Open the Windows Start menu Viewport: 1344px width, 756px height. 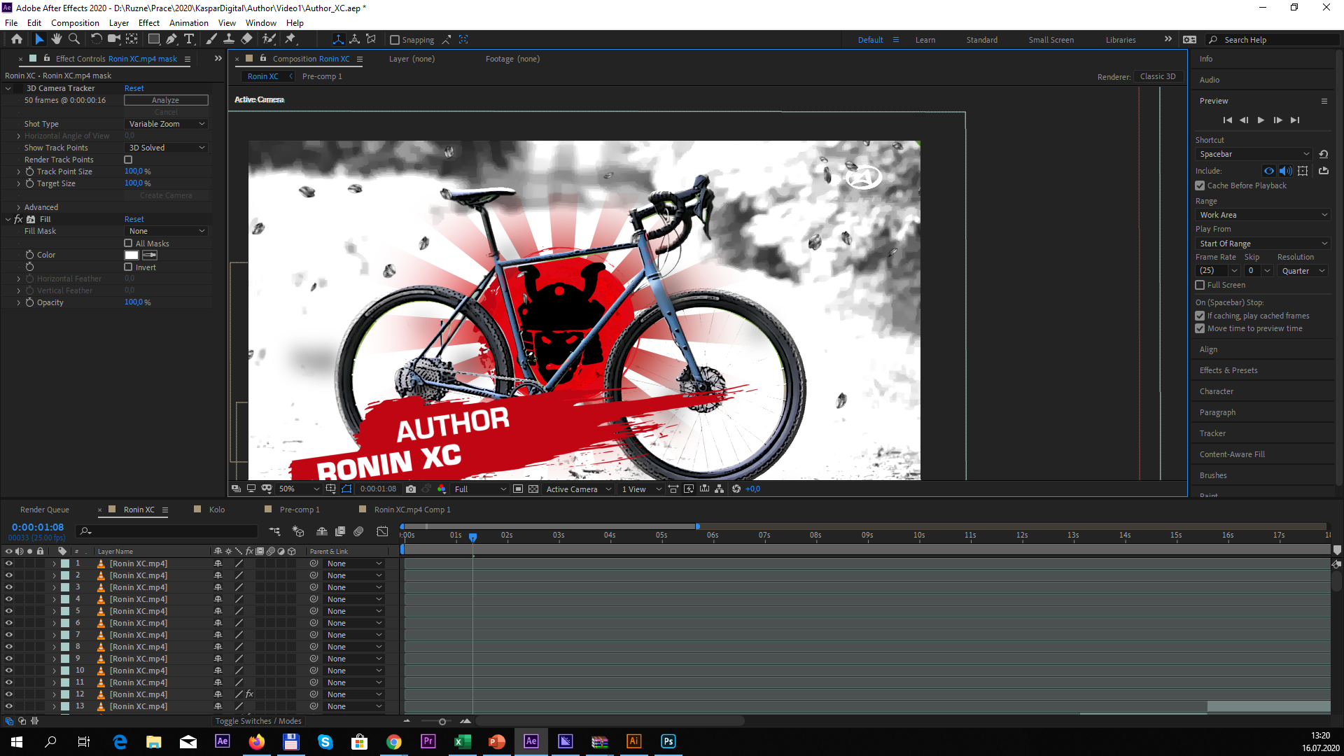[17, 741]
